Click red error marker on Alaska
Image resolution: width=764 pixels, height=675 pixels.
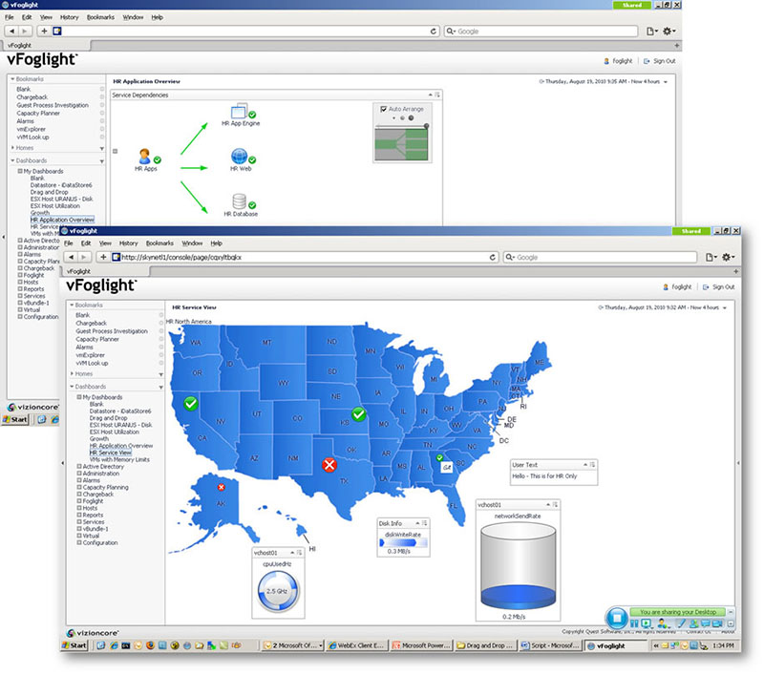(222, 487)
